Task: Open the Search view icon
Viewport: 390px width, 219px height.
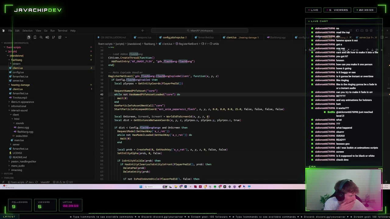Action: tap(41, 37)
